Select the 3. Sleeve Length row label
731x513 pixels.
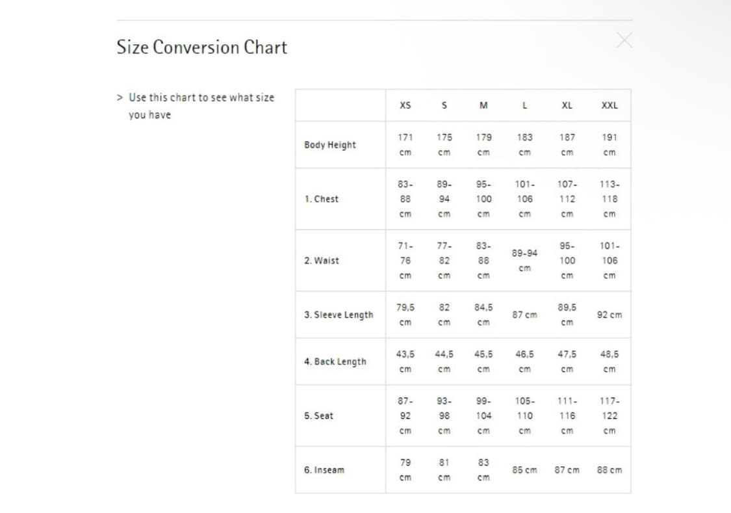click(339, 315)
